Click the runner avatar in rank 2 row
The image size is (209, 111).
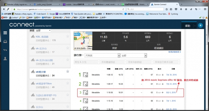pos(85,84)
